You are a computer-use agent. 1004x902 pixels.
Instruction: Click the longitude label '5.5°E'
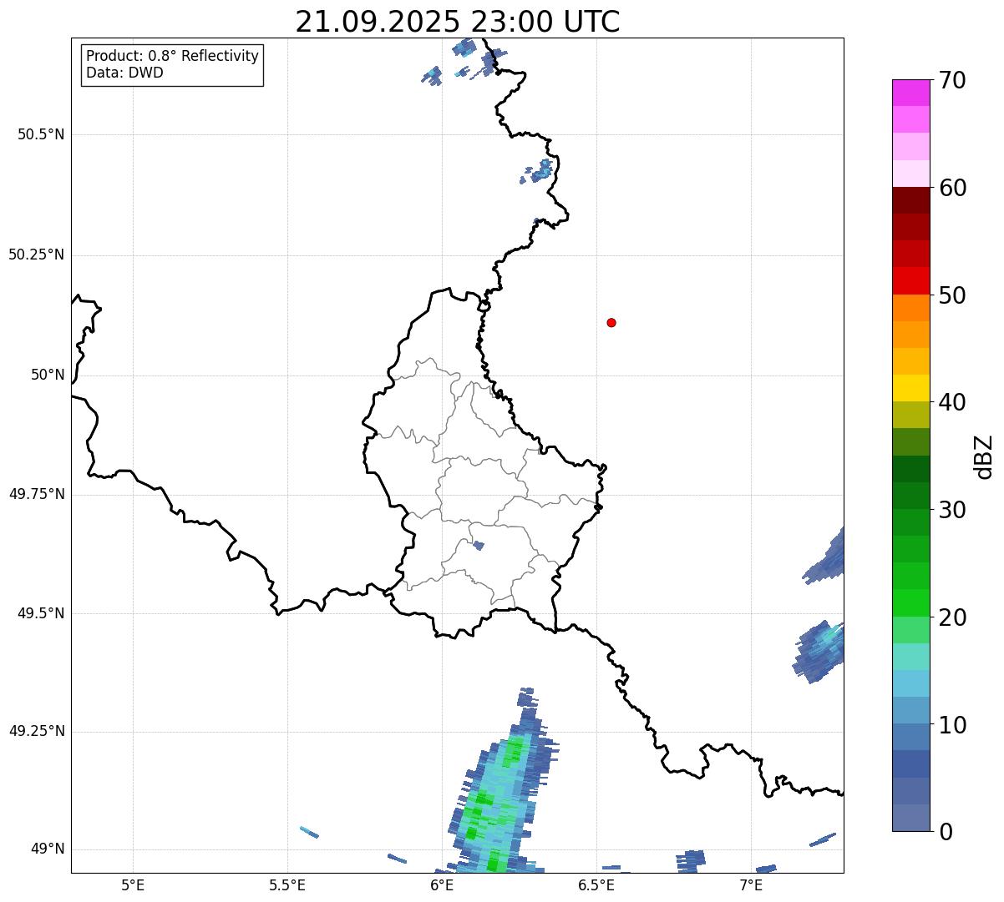coord(287,884)
